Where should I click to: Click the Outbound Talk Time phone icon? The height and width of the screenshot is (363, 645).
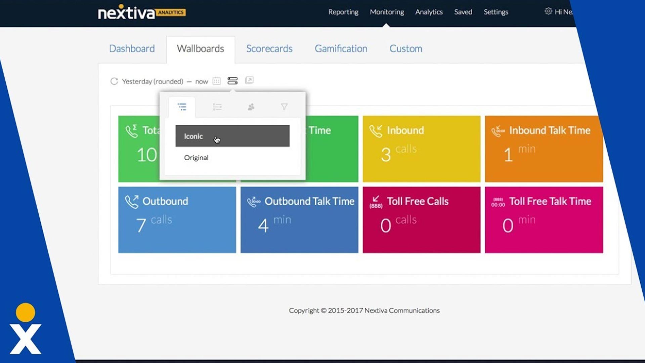pyautogui.click(x=254, y=202)
